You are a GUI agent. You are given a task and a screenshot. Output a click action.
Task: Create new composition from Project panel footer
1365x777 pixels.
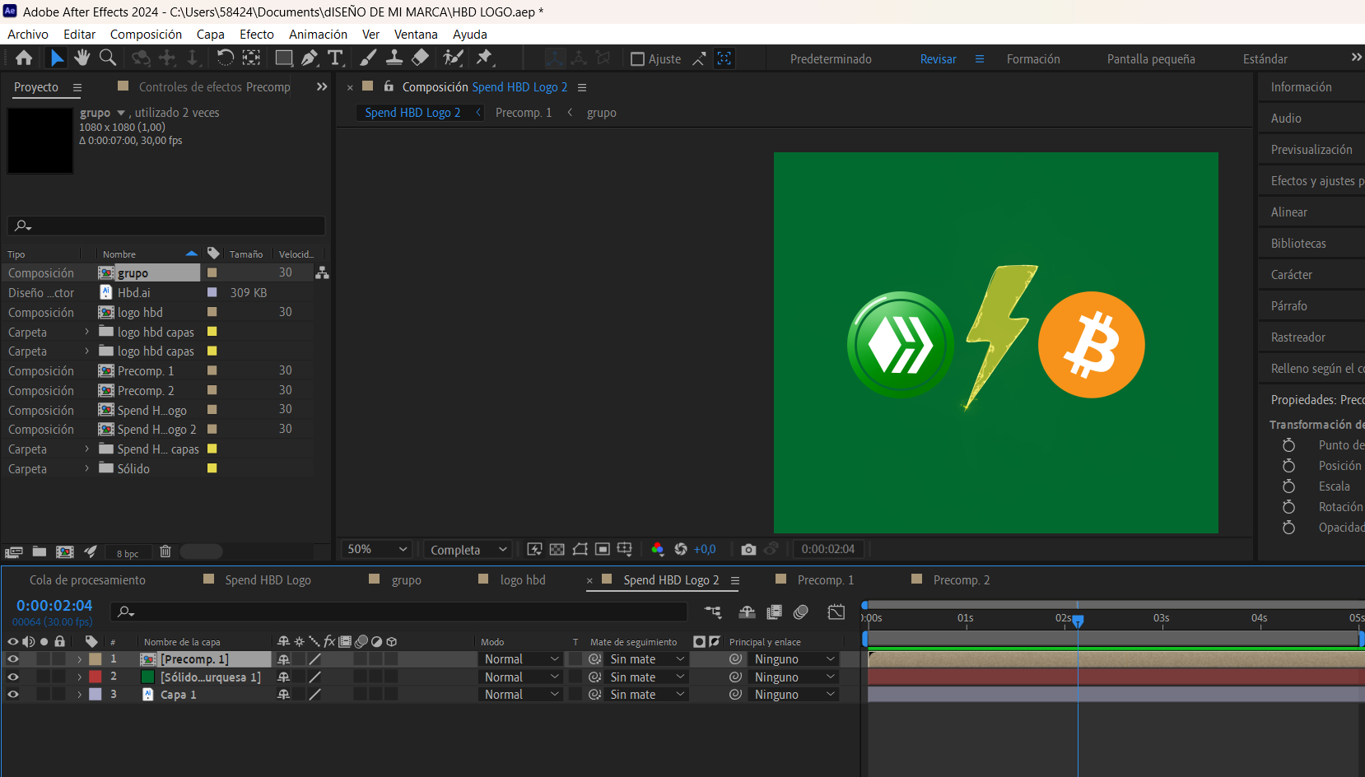coord(65,551)
